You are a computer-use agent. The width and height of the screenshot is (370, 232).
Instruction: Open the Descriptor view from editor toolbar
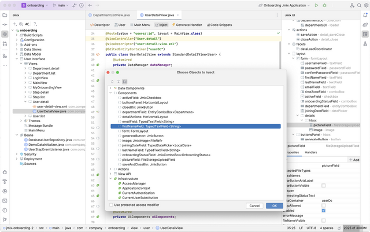100,25
